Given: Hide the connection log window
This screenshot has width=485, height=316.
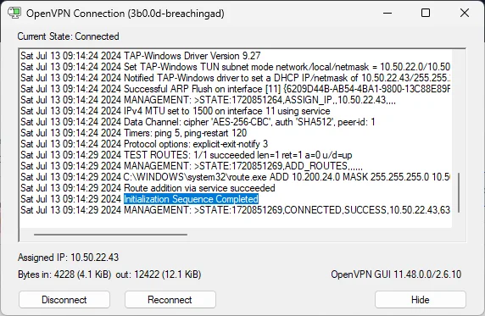Looking at the screenshot, I should (x=421, y=299).
